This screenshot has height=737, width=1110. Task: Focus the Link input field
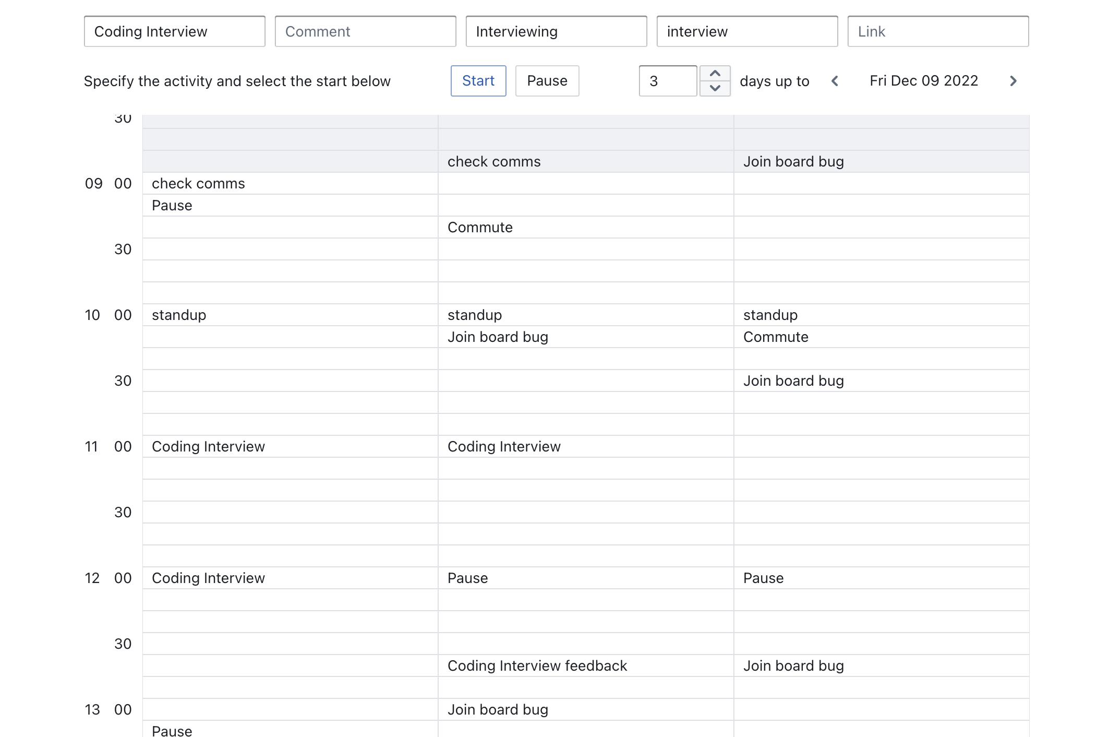coord(938,31)
